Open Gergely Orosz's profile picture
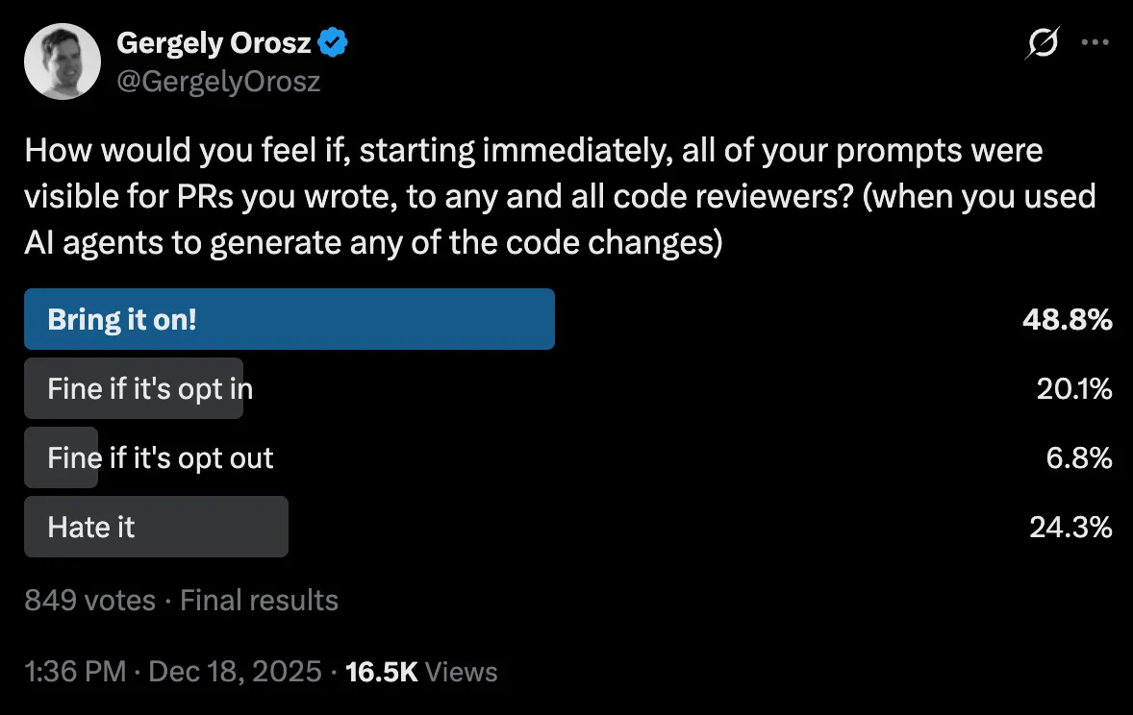 [x=62, y=61]
